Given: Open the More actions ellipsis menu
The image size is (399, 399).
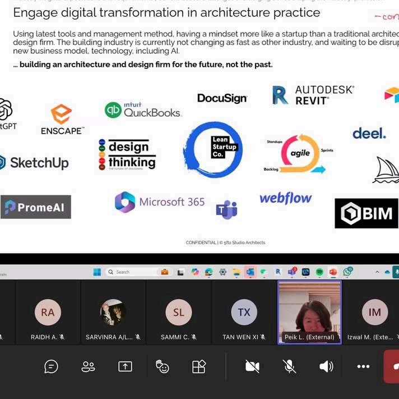Looking at the screenshot, I should click(363, 366).
